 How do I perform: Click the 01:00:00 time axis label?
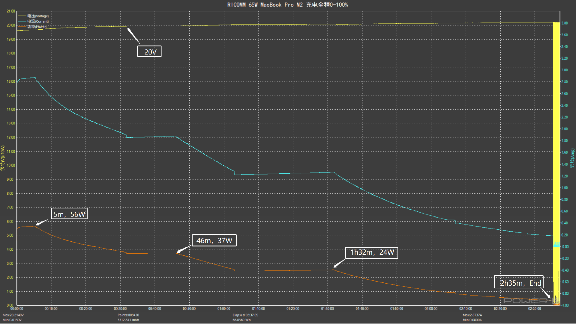[224, 309]
